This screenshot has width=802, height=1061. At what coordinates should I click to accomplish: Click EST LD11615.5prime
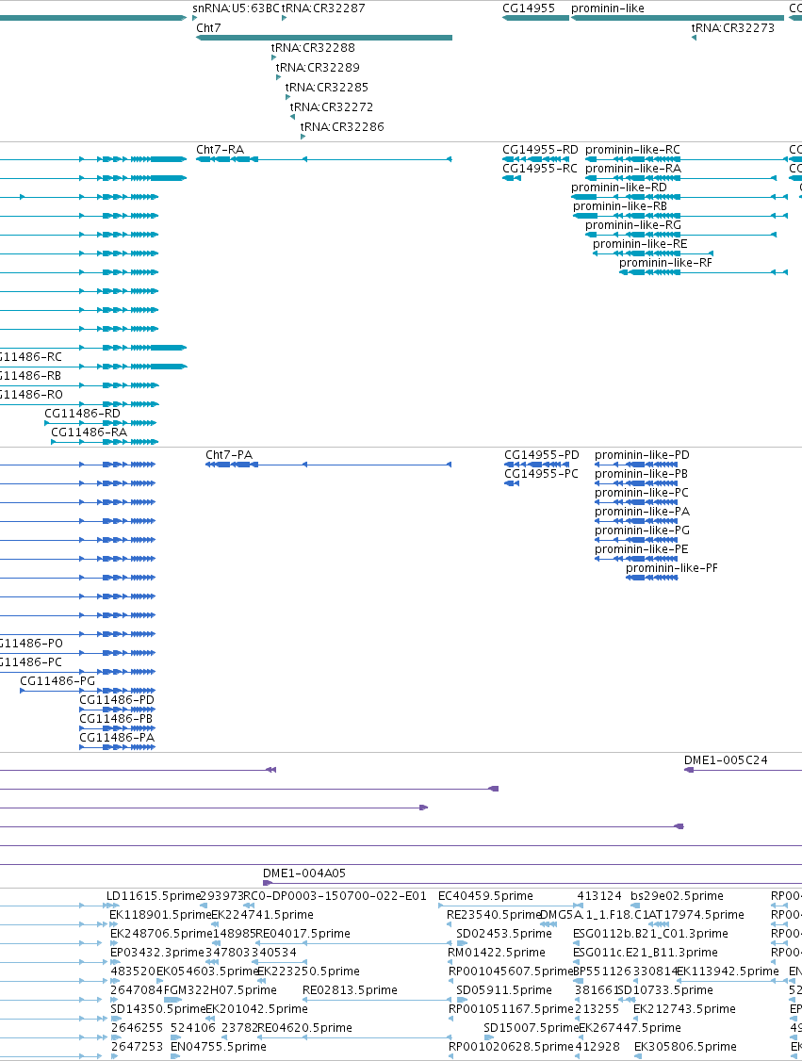155,896
